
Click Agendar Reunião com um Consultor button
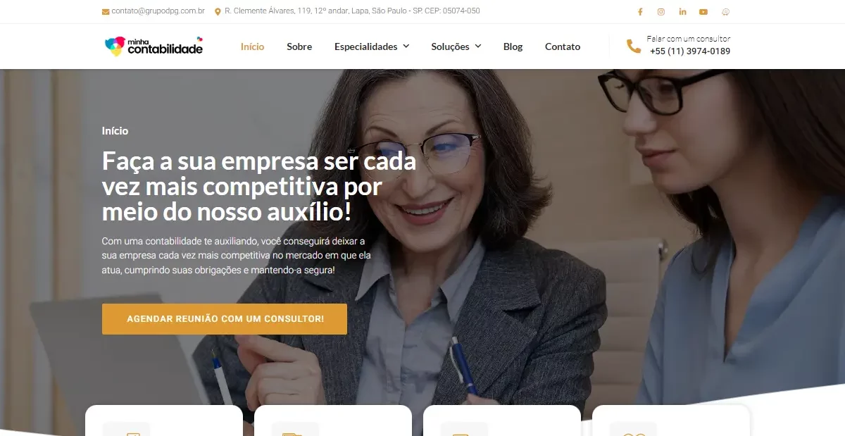[x=225, y=319]
